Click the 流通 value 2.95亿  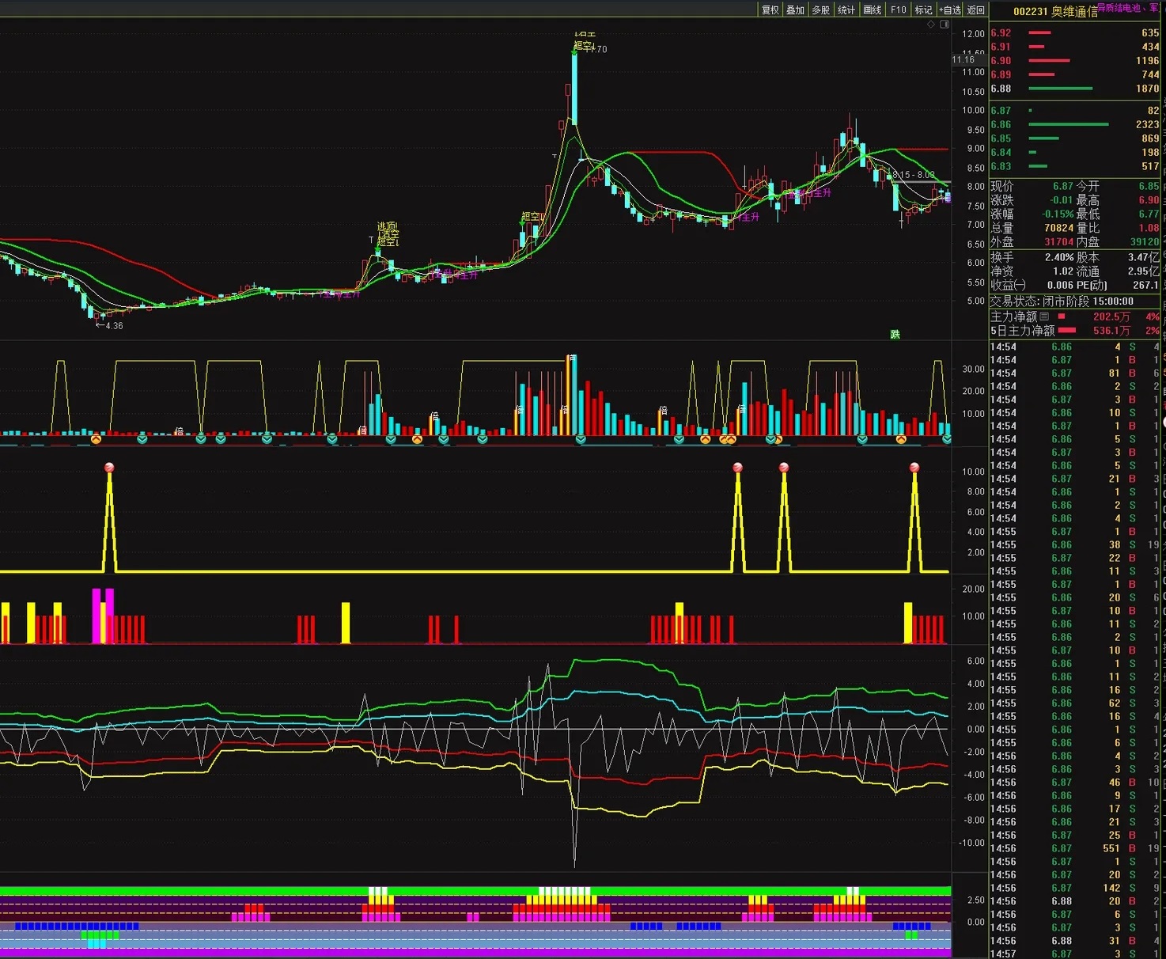pos(1144,271)
